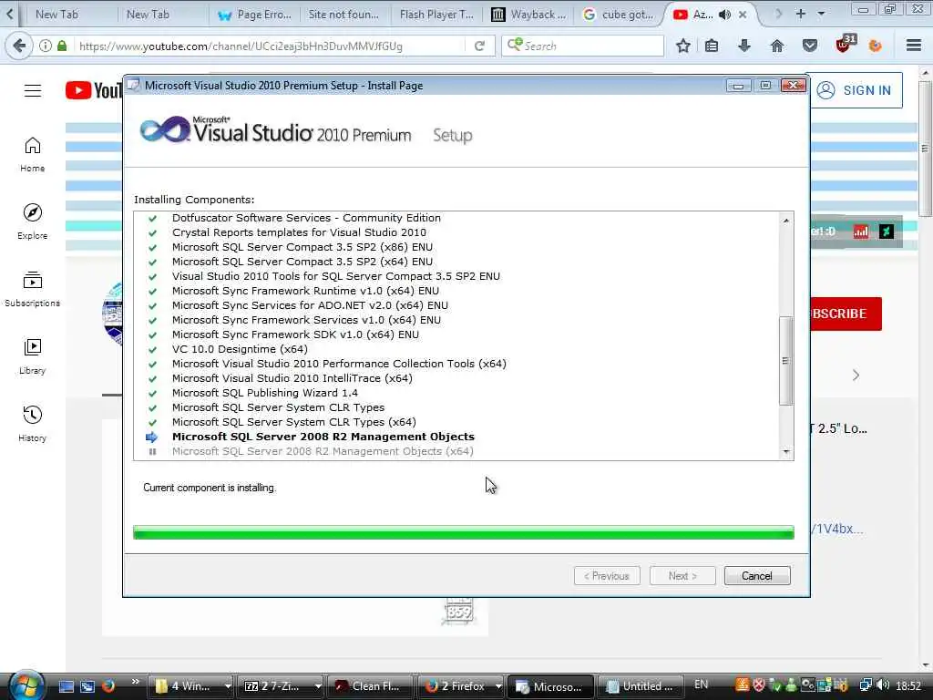
Task: Click YouTube SIGN IN button
Action: click(x=856, y=90)
